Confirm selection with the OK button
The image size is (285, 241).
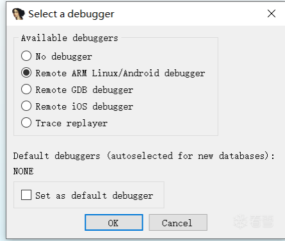[114, 222]
